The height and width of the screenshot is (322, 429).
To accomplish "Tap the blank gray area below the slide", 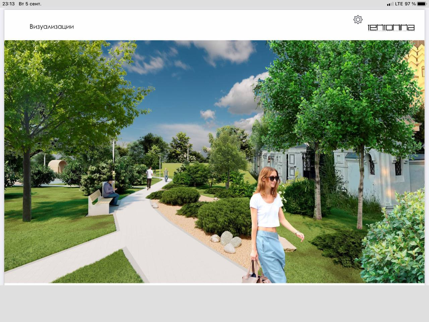I will [214, 304].
